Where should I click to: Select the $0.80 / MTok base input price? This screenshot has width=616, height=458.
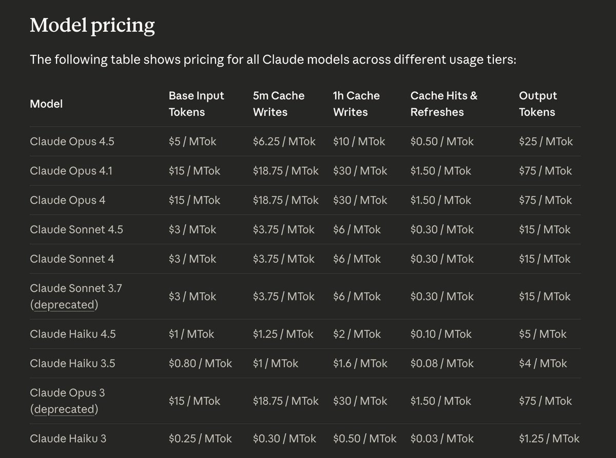(x=200, y=364)
